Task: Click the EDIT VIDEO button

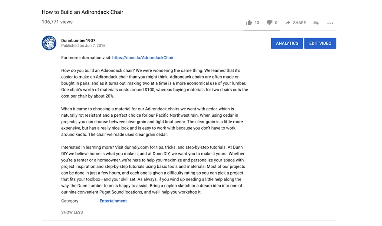Action: click(320, 43)
